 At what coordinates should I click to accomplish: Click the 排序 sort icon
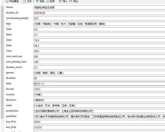click(x=47, y=1)
